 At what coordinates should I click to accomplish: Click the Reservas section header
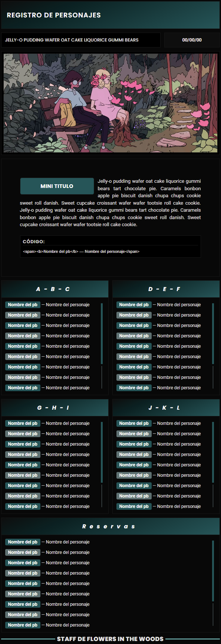coord(110,526)
